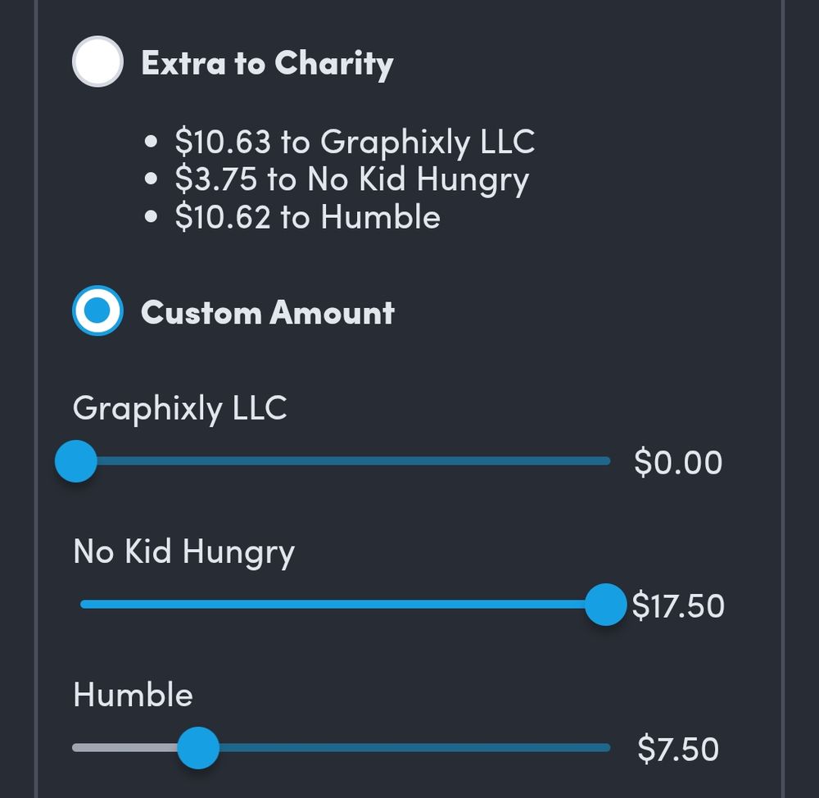Click the Humble slider handle

pos(198,748)
